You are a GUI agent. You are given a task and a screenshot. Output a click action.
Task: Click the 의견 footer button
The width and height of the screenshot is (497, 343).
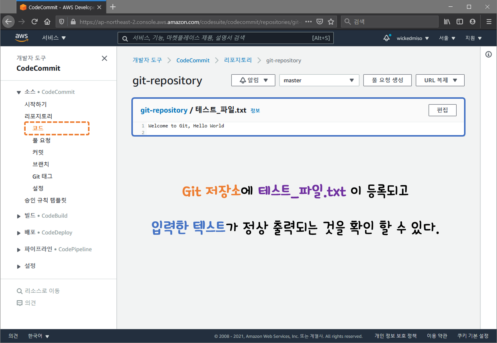13,336
